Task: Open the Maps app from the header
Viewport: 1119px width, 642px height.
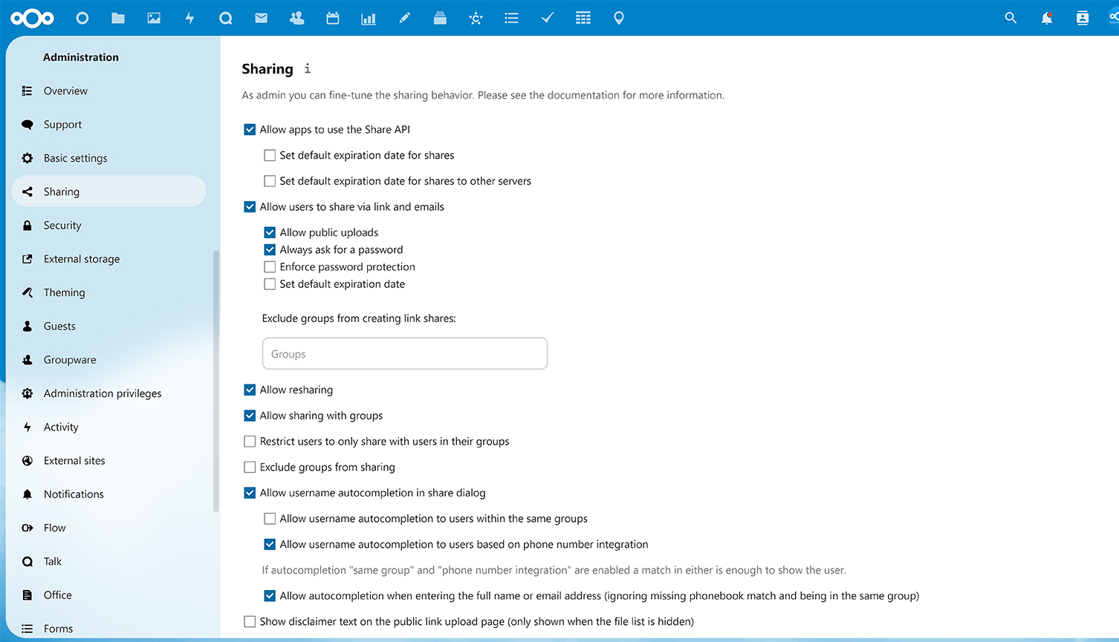Action: tap(618, 18)
